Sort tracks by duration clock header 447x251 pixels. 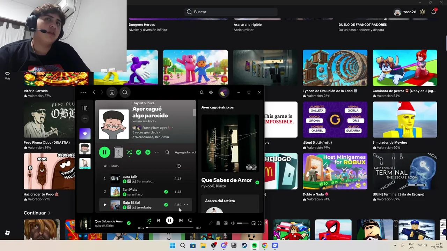click(x=179, y=166)
